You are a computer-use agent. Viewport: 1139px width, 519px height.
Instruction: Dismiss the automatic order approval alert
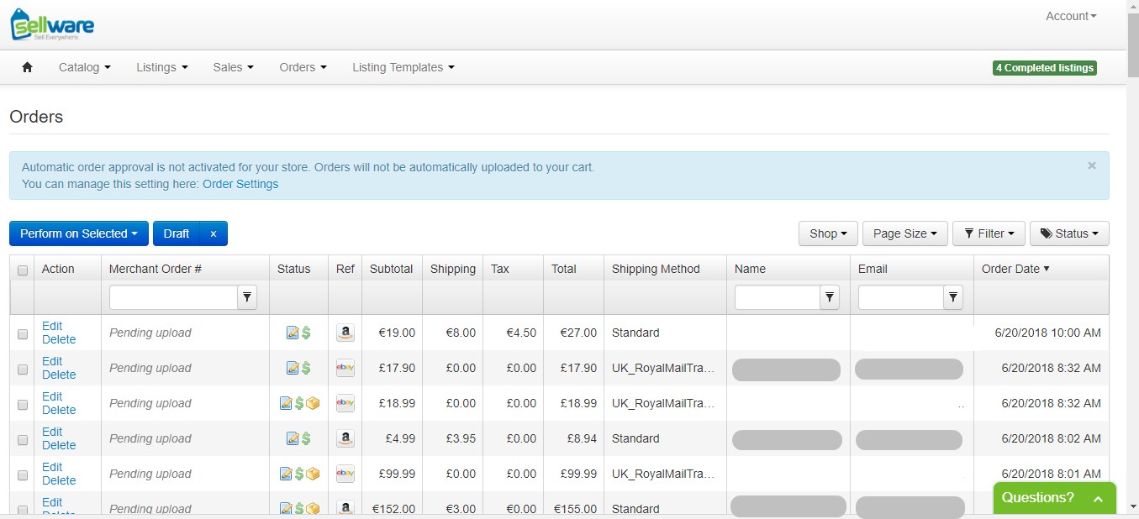coord(1092,166)
